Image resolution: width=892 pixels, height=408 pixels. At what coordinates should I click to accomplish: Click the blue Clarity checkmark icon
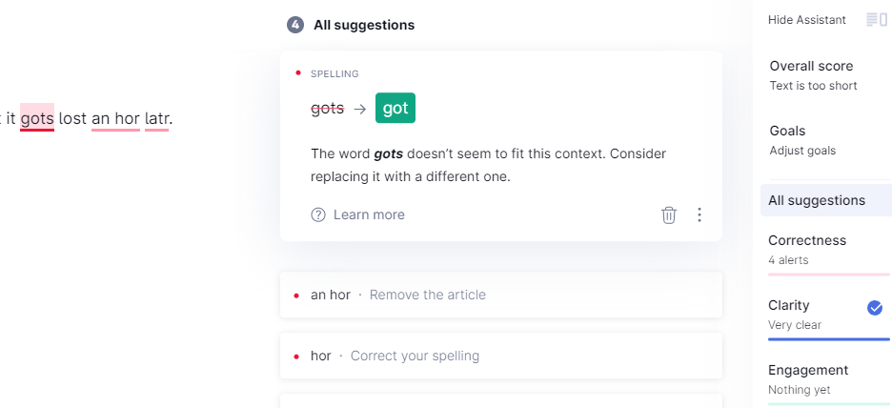pos(874,309)
